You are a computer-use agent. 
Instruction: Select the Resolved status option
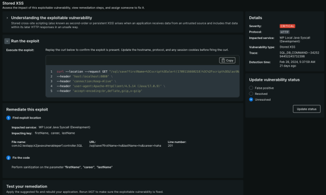[251, 94]
